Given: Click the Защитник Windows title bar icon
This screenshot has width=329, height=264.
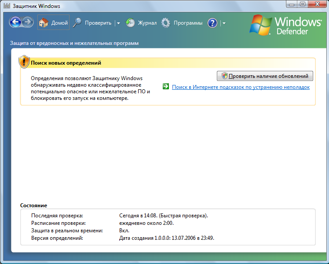Looking at the screenshot, I should point(7,6).
